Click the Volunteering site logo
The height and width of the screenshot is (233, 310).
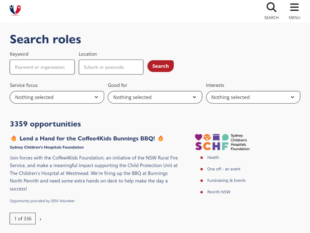[15, 10]
